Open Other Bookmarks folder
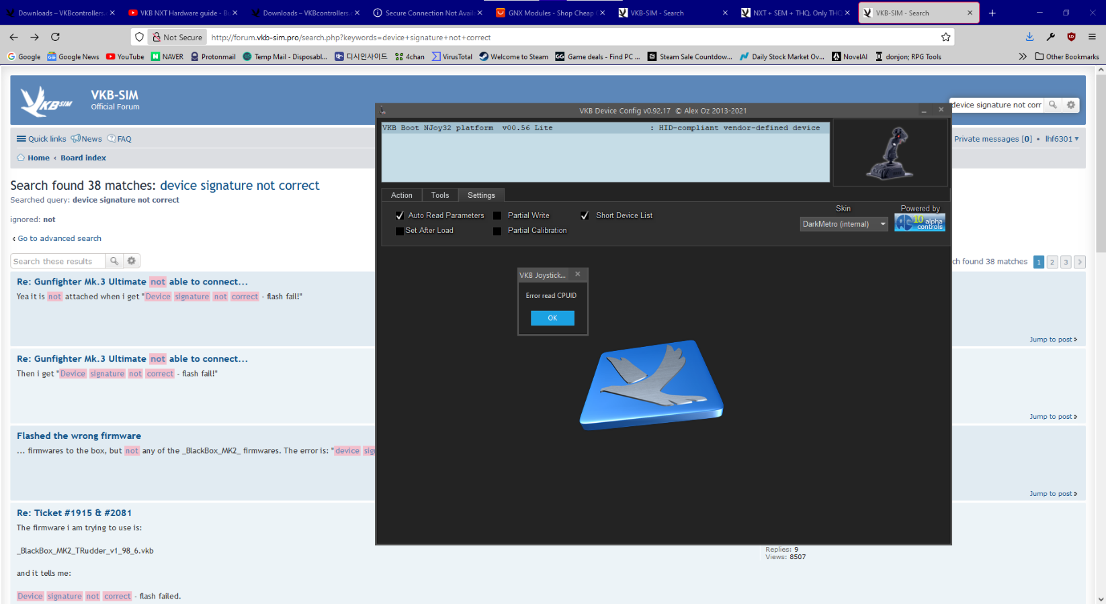 tap(1067, 57)
